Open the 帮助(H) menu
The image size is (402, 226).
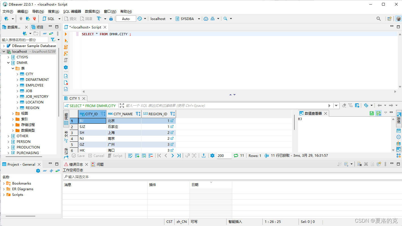pyautogui.click(x=126, y=11)
